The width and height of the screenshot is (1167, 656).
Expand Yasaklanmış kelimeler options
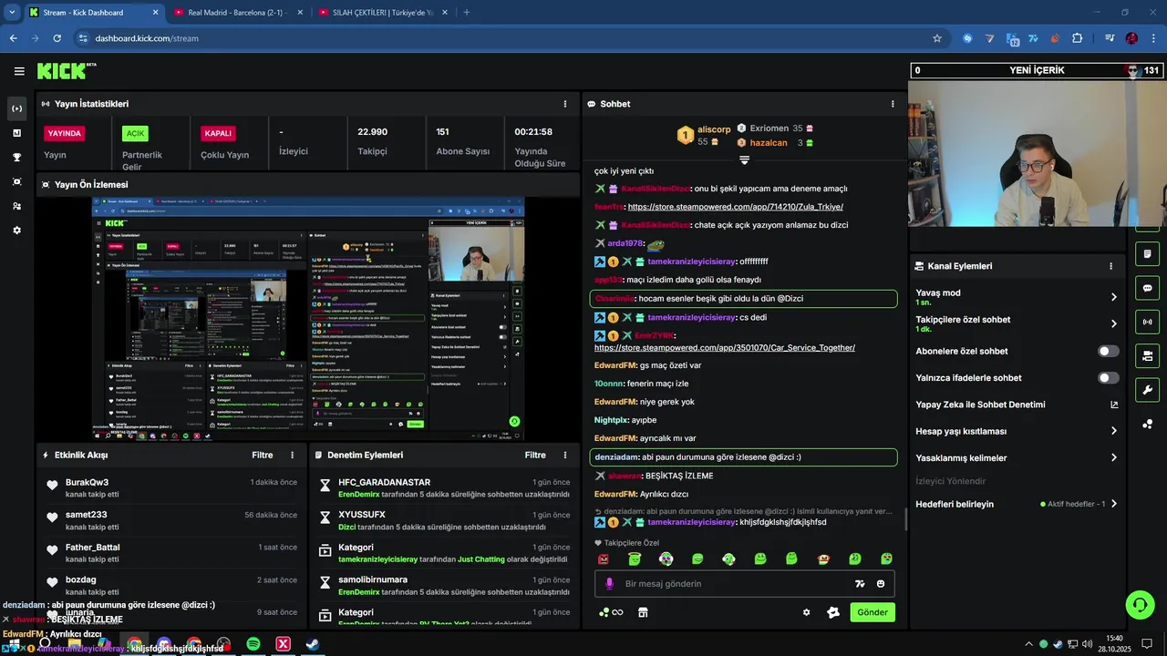1113,457
